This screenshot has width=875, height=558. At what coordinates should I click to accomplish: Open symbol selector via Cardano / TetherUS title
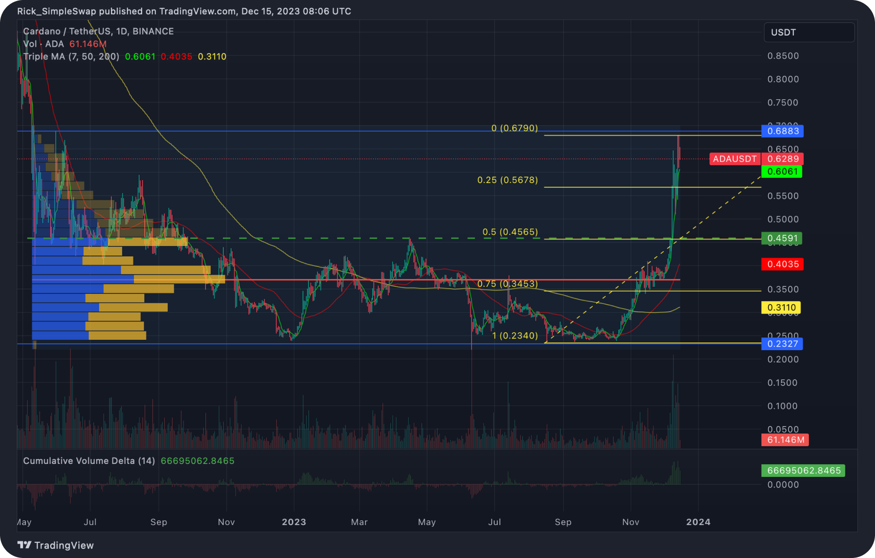point(67,31)
